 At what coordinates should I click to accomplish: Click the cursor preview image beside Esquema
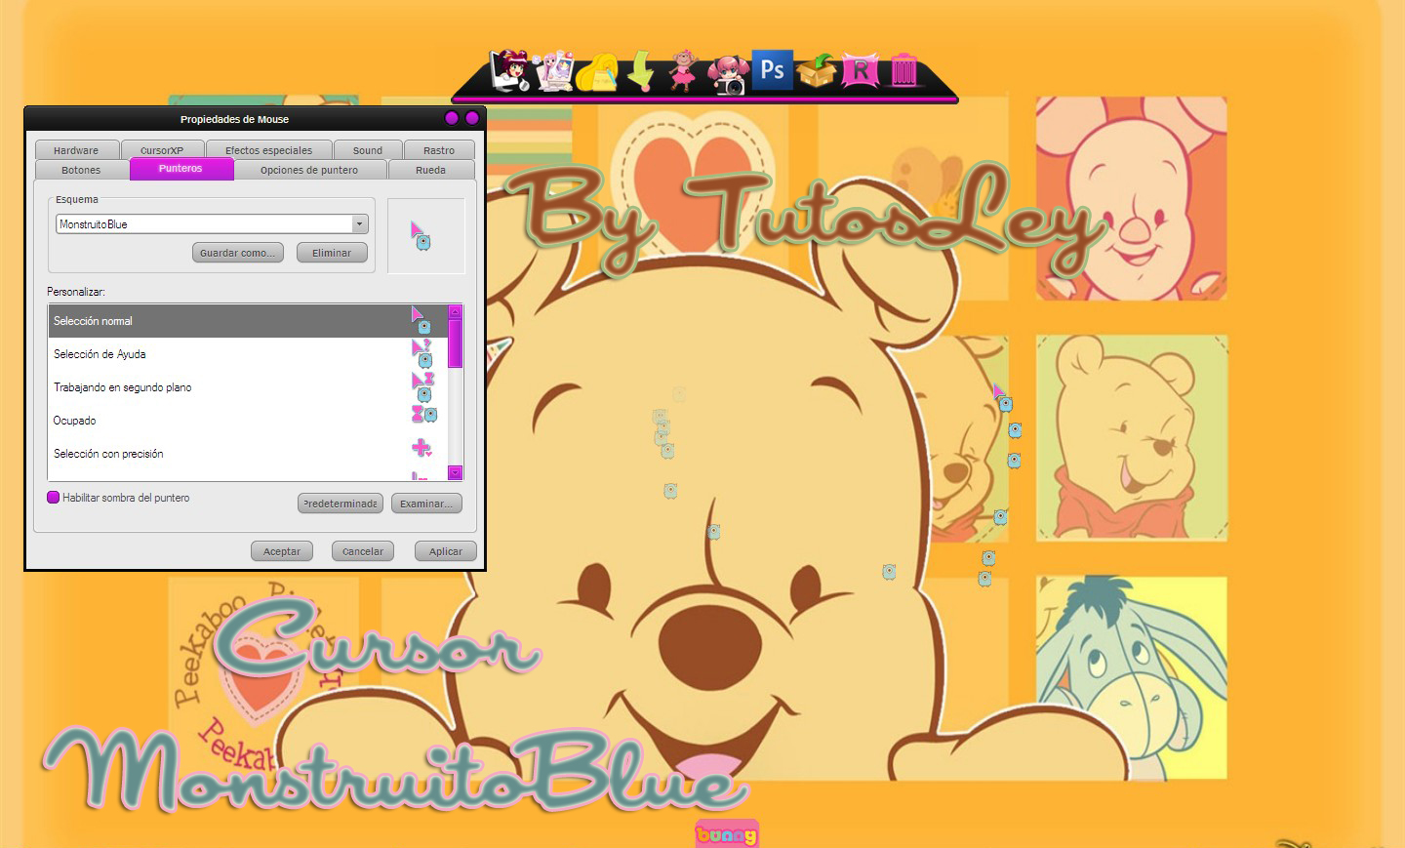coord(426,236)
